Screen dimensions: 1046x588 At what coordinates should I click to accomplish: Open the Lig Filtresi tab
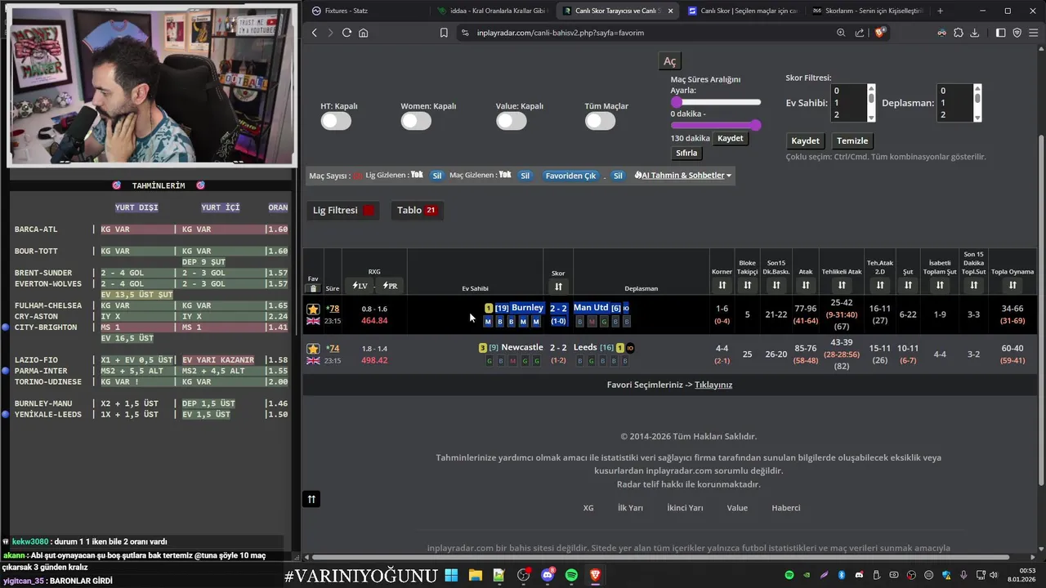point(343,211)
